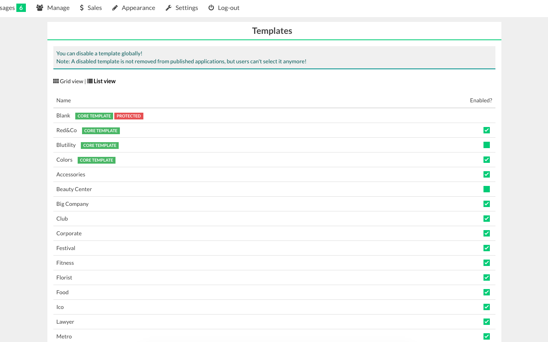Enable the Beauty Center template checkbox

(x=486, y=189)
